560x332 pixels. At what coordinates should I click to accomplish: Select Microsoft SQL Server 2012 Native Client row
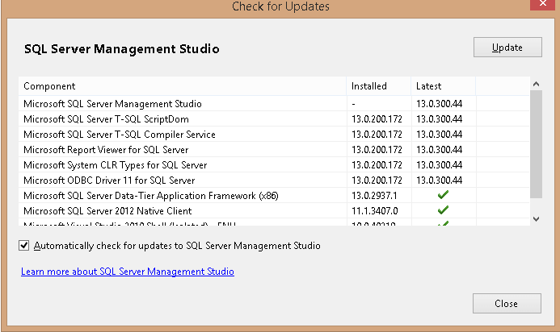pyautogui.click(x=274, y=211)
